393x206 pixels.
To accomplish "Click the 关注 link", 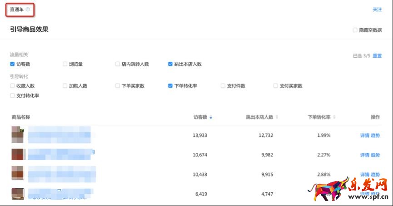I will coord(377,10).
